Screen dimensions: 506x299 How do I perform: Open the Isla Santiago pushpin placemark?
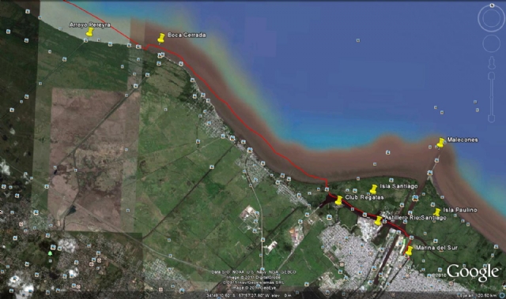373,189
